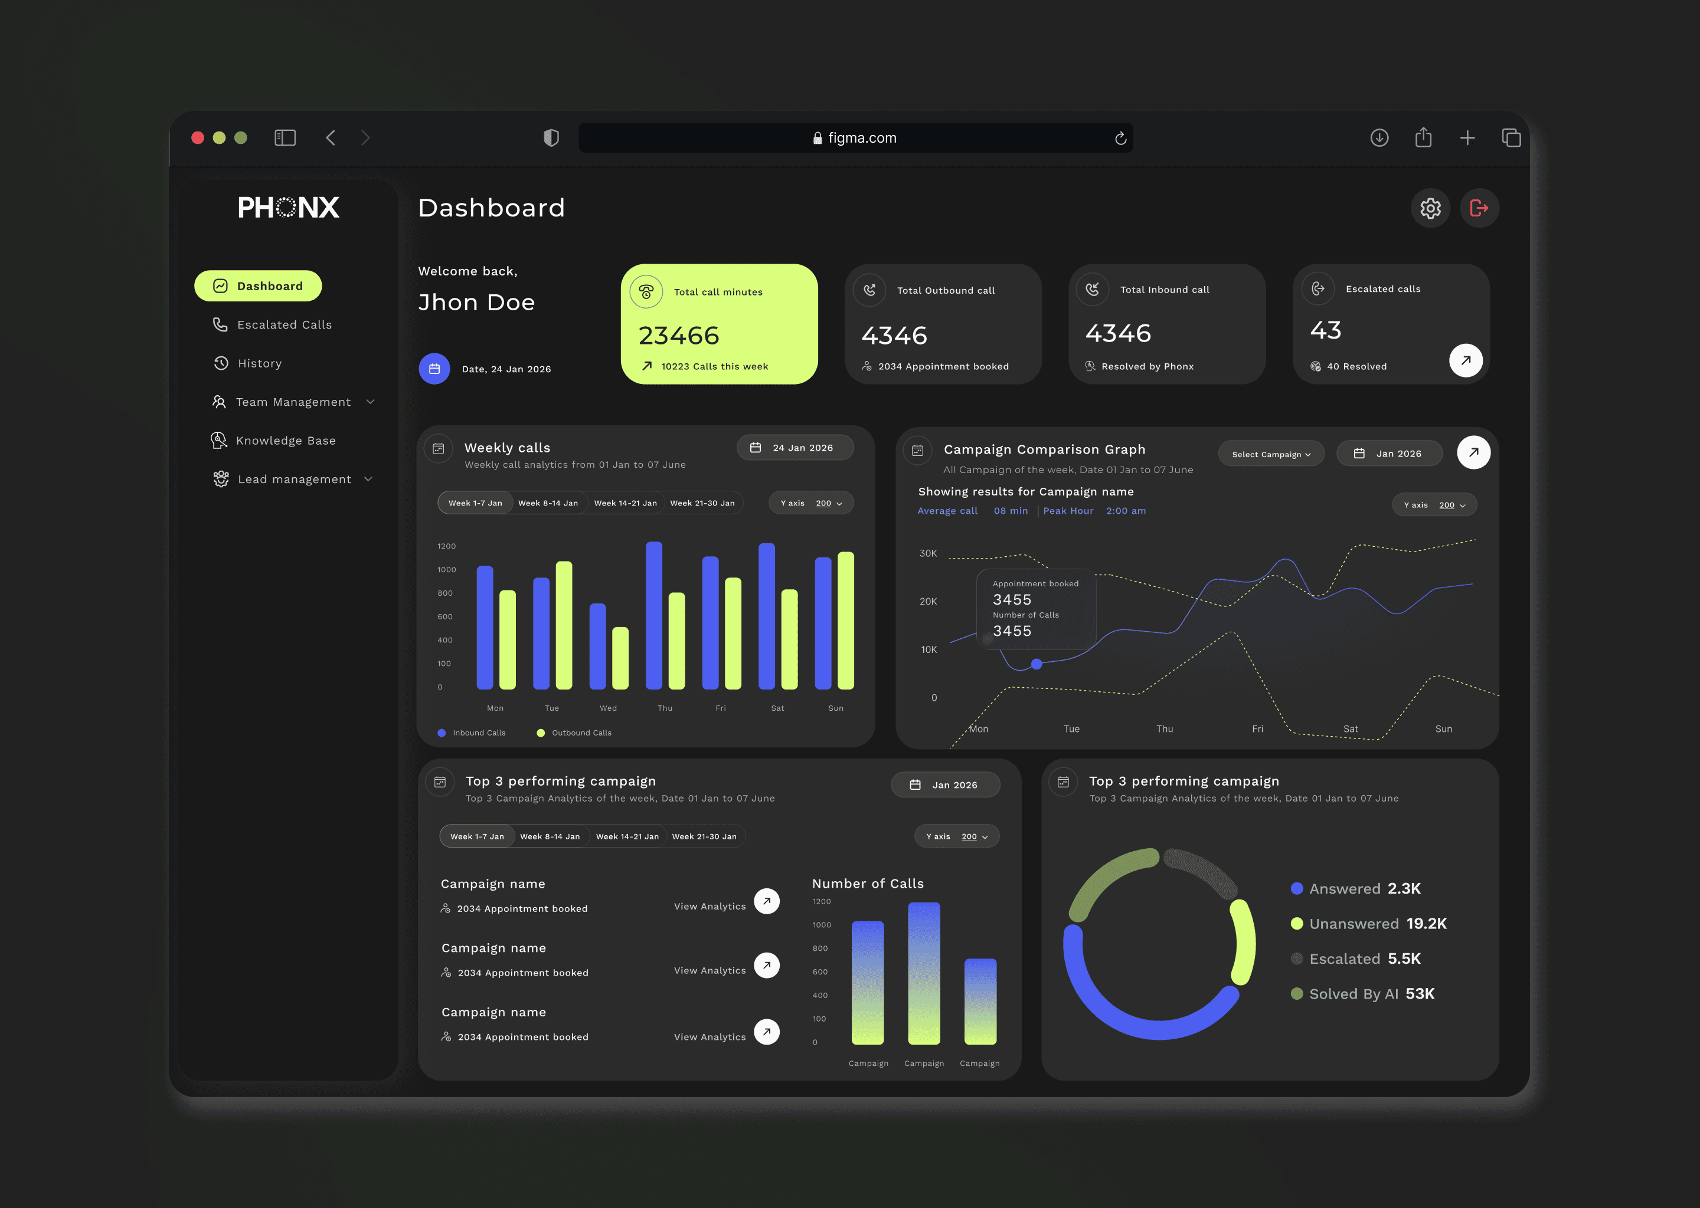1700x1208 pixels.
Task: Click Answered blue legend dot
Action: [x=1297, y=888]
